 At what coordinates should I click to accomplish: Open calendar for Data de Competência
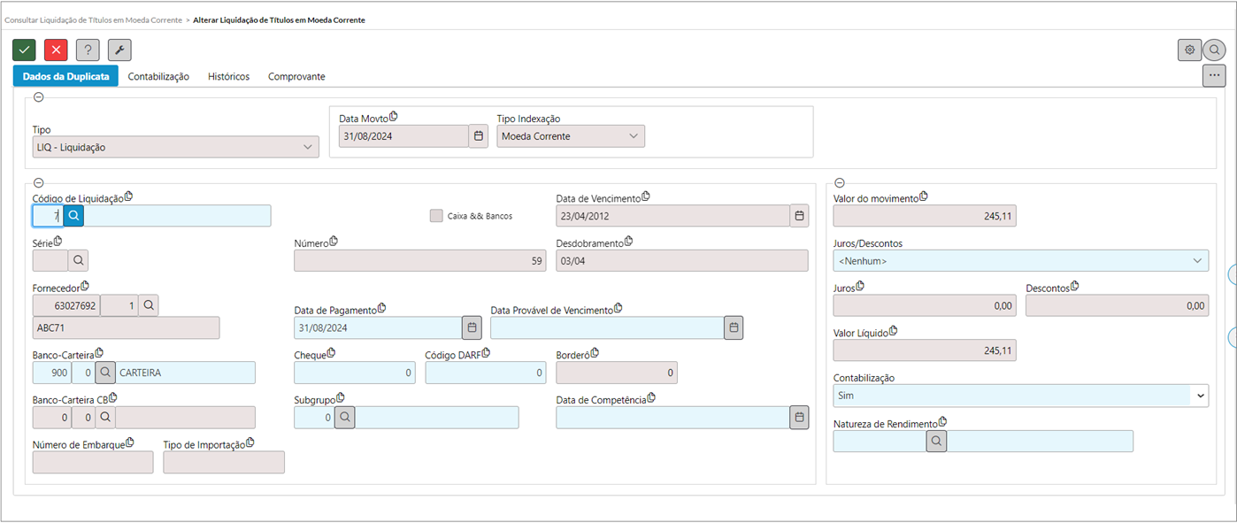point(799,418)
